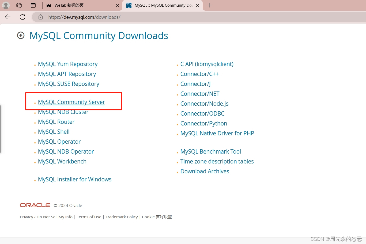The height and width of the screenshot is (244, 366).
Task: Click the Oracle logo in the footer
Action: pos(35,205)
